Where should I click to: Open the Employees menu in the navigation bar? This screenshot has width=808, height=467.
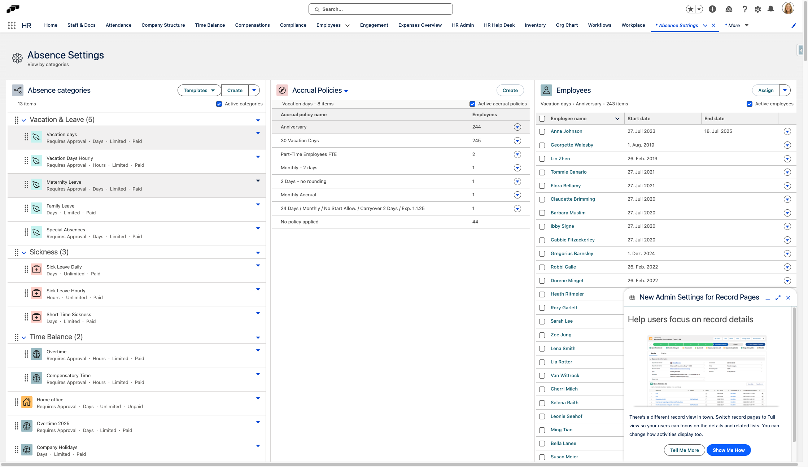pyautogui.click(x=332, y=25)
